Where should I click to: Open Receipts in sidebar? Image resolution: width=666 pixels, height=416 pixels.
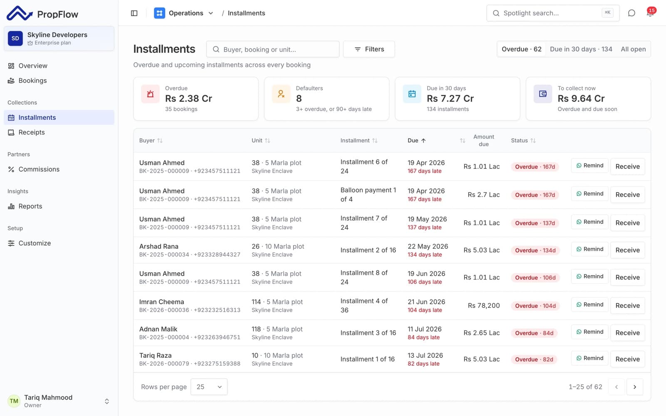[x=59, y=132]
